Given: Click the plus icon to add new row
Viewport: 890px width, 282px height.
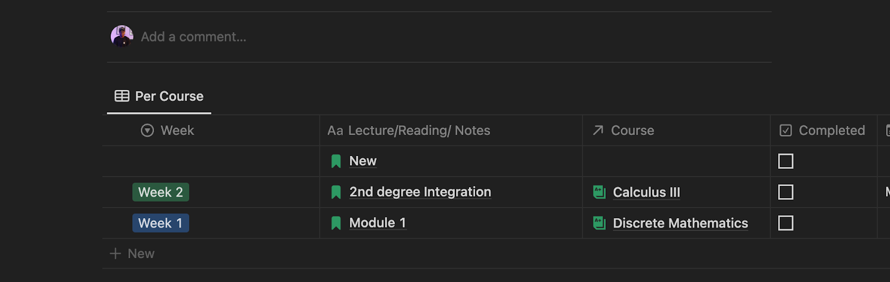Looking at the screenshot, I should (115, 254).
